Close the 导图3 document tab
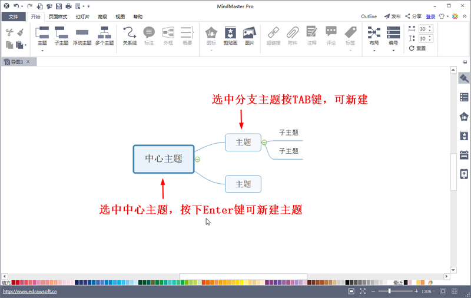Viewport: 471px width, 298px height. click(28, 62)
